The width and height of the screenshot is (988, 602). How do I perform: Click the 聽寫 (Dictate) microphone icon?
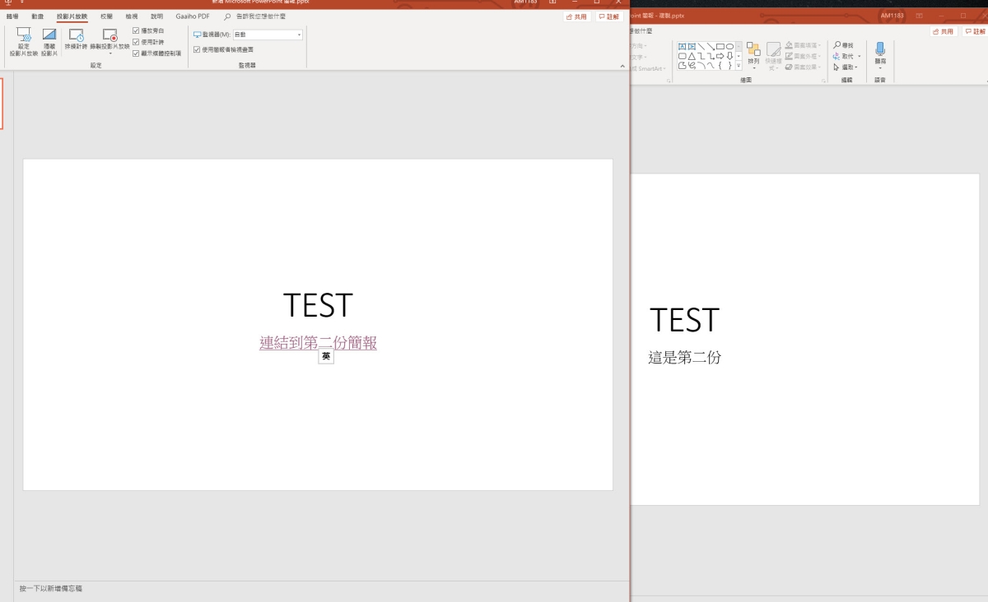880,49
